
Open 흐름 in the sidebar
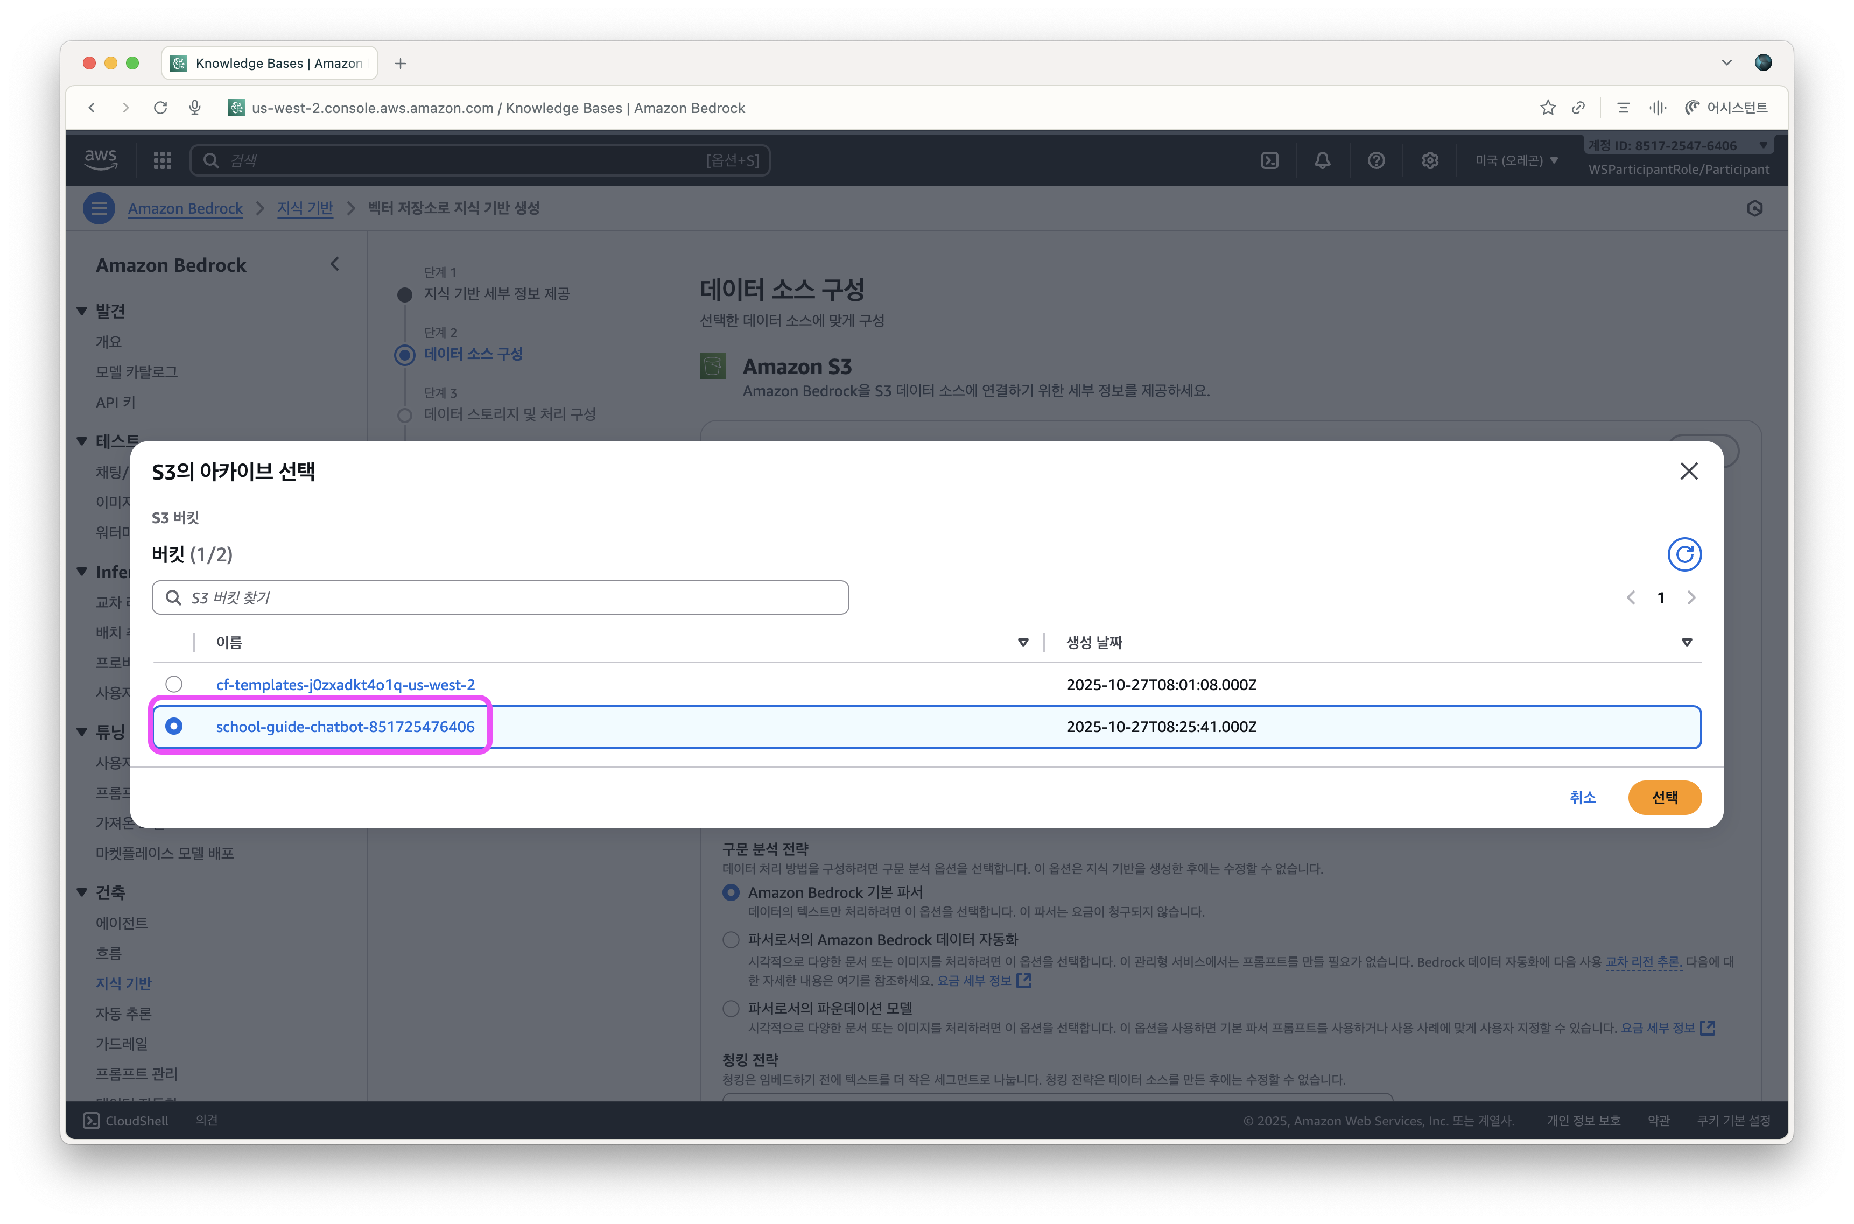tap(109, 953)
